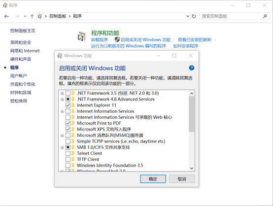This screenshot has width=273, height=206.
Task: Click the Microsoft Print to PDF folder icon
Action: tap(73, 123)
